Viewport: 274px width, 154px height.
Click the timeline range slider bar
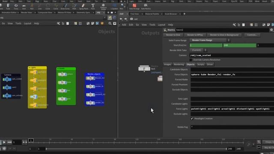(136, 149)
